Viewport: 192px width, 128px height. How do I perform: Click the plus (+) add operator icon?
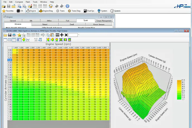point(62,35)
